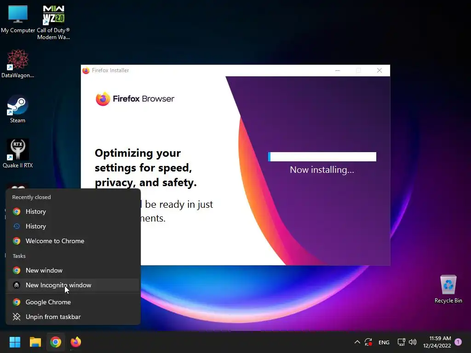This screenshot has height=353, width=471.
Task: Close the Firefox Installer window
Action: [x=379, y=70]
